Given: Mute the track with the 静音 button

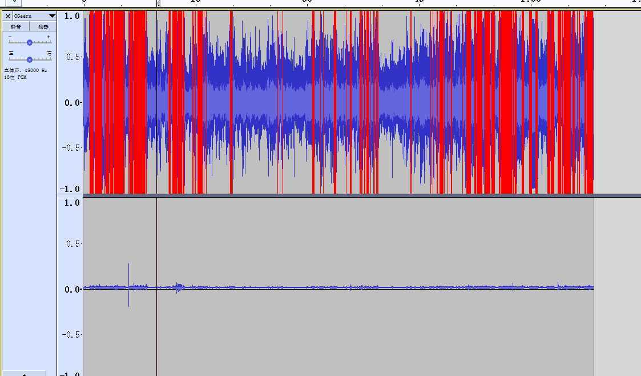Looking at the screenshot, I should click(16, 27).
